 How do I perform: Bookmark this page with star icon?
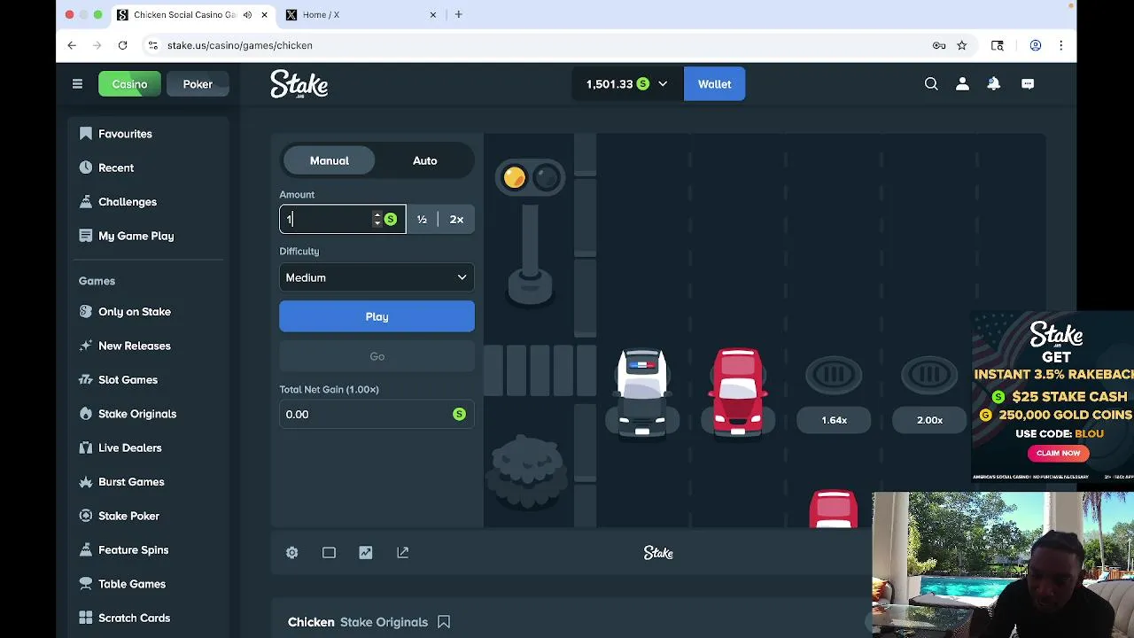(x=962, y=45)
